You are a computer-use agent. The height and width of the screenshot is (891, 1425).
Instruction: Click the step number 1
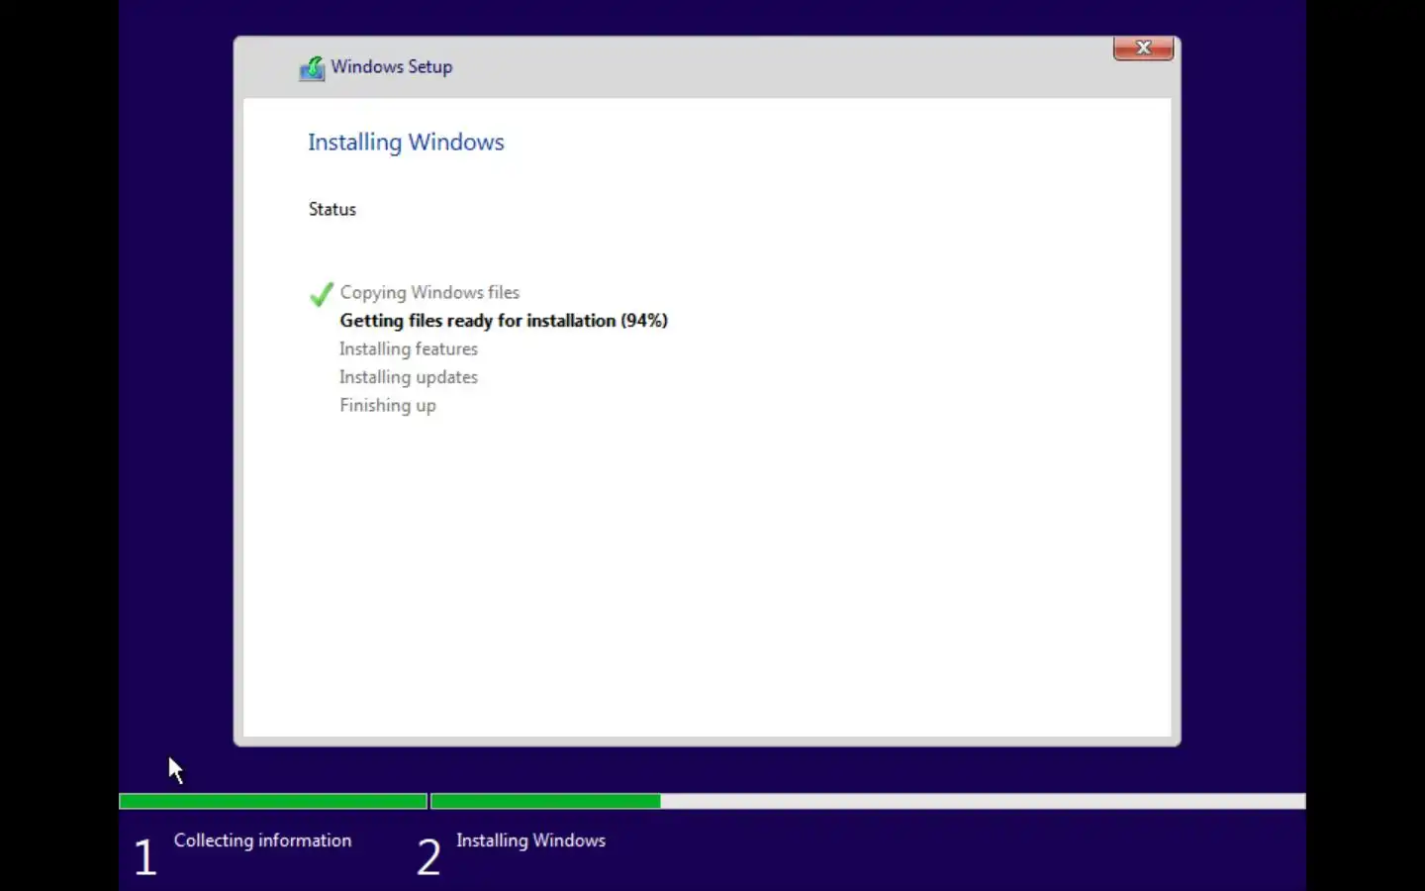145,856
